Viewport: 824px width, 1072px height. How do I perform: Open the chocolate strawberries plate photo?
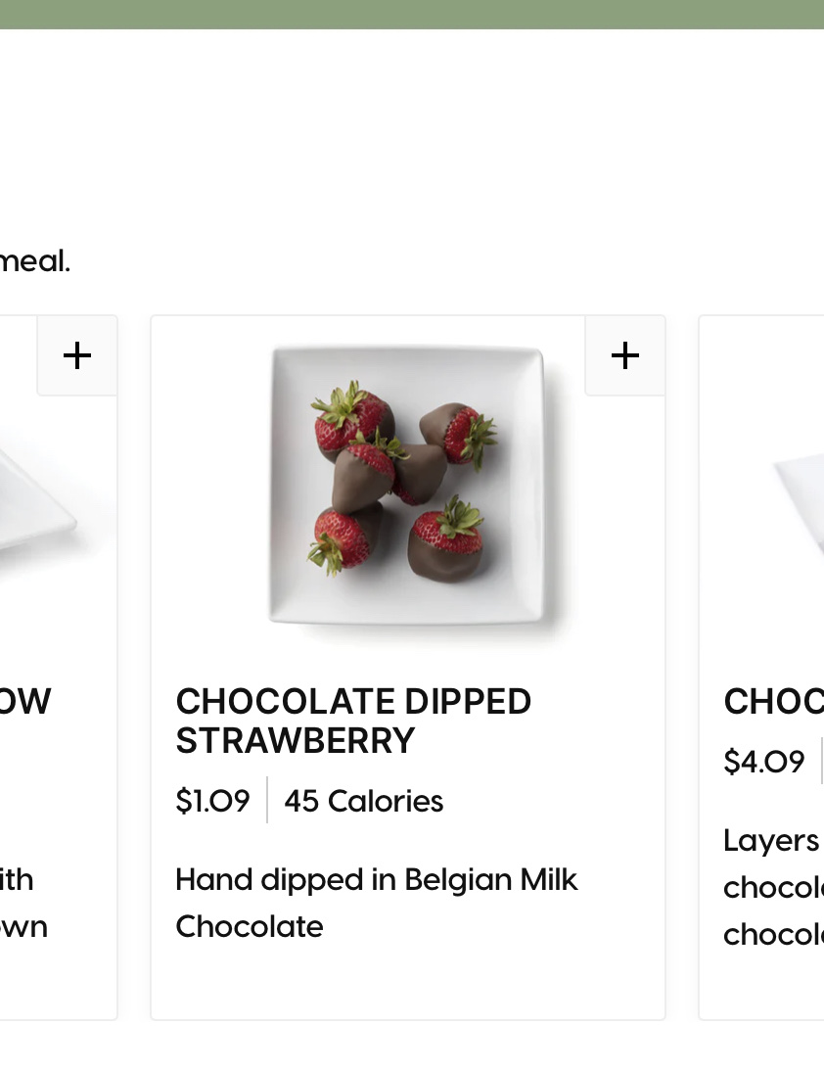point(407,486)
